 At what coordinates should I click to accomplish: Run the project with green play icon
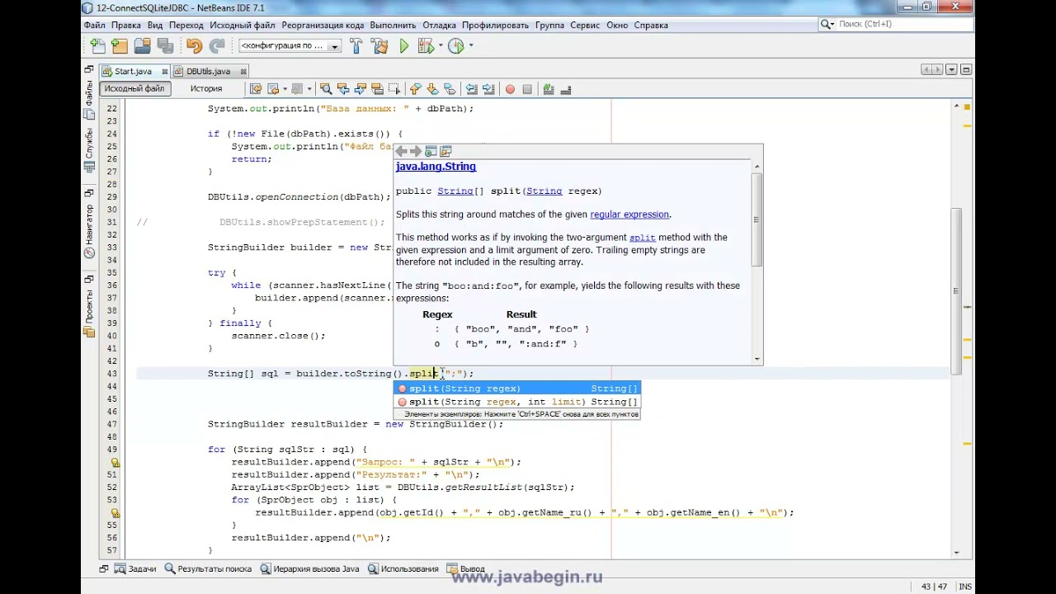[x=403, y=46]
